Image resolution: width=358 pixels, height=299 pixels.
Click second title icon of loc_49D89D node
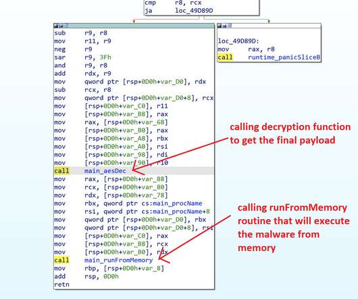click(x=225, y=26)
